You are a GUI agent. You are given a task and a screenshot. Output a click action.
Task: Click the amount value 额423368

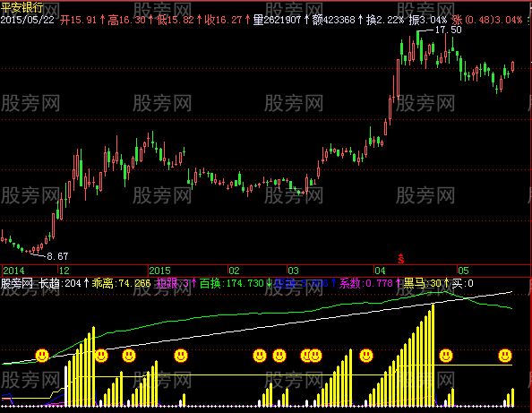(333, 20)
